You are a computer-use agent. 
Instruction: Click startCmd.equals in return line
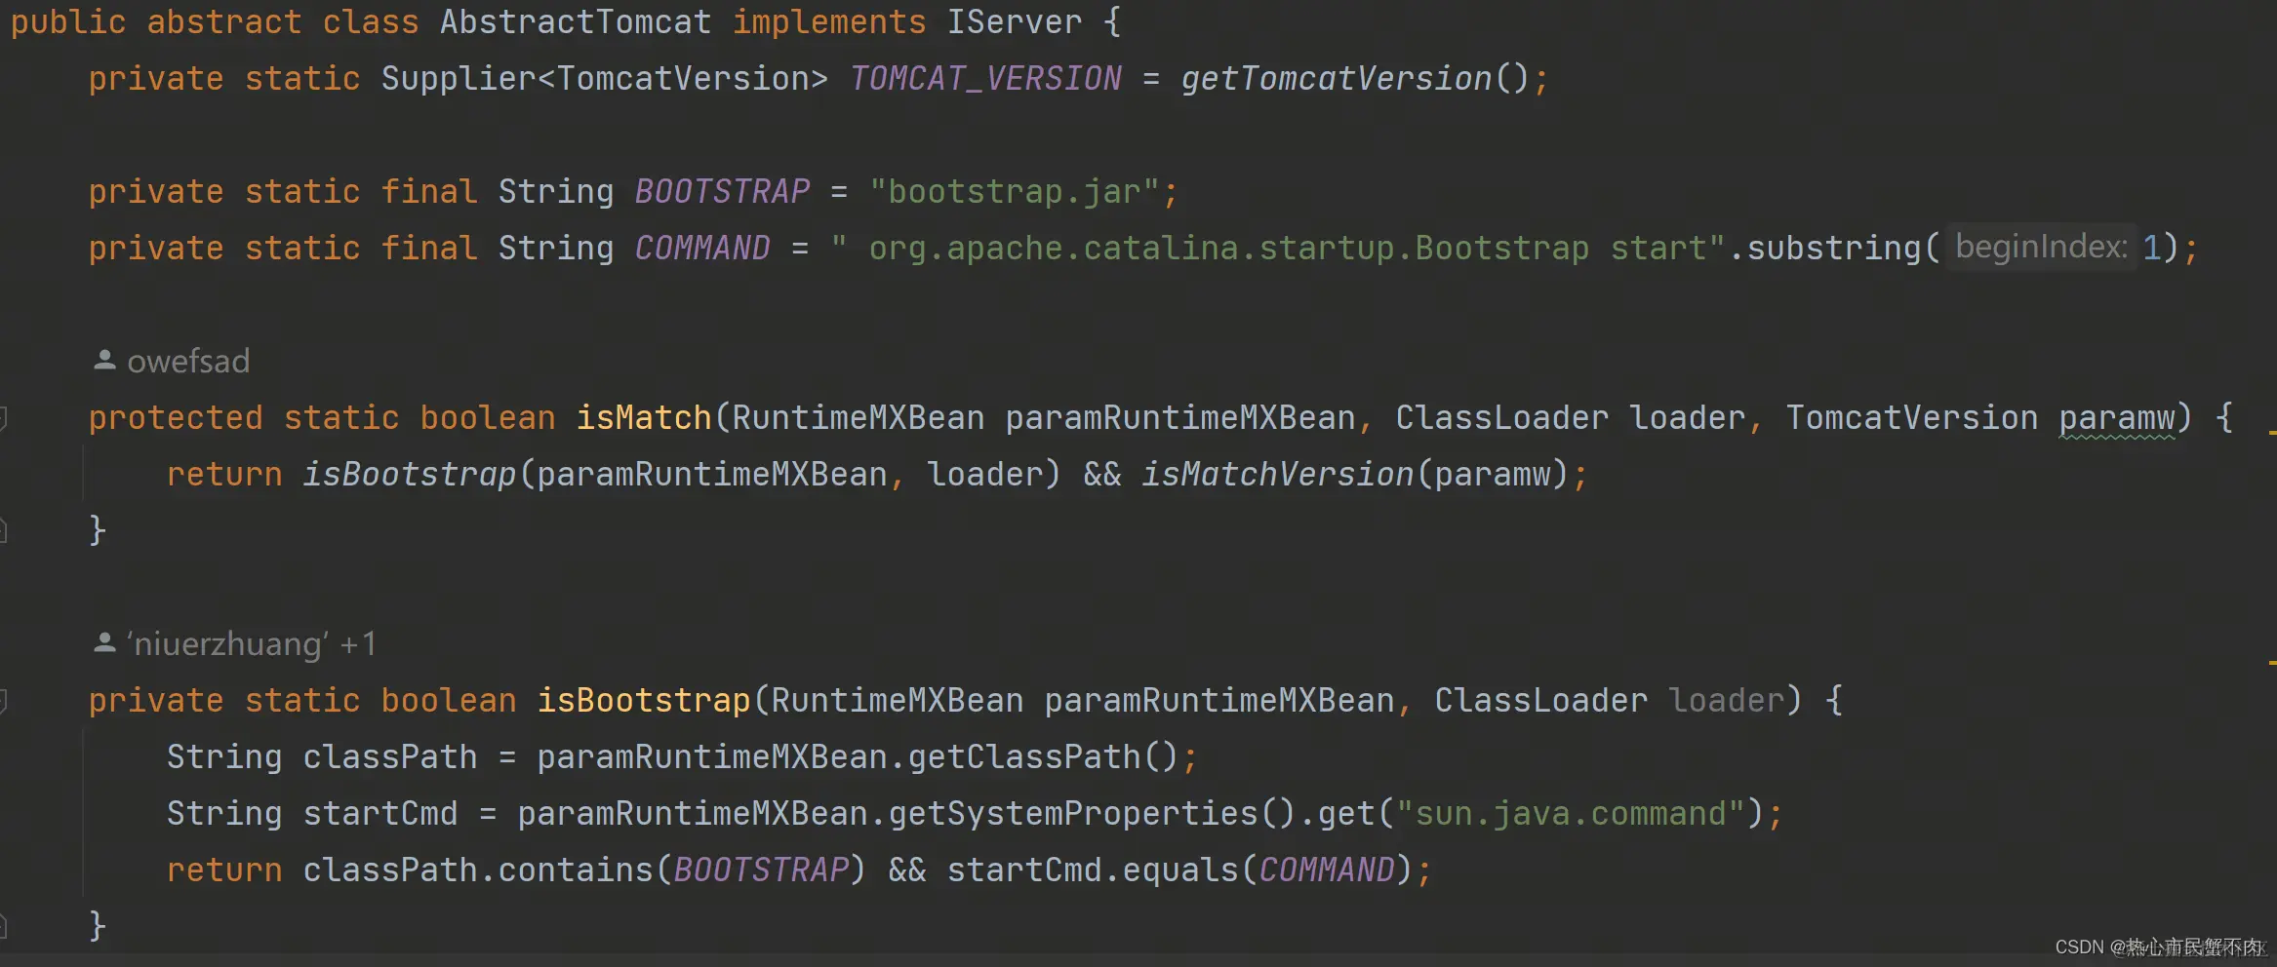coord(1093,870)
